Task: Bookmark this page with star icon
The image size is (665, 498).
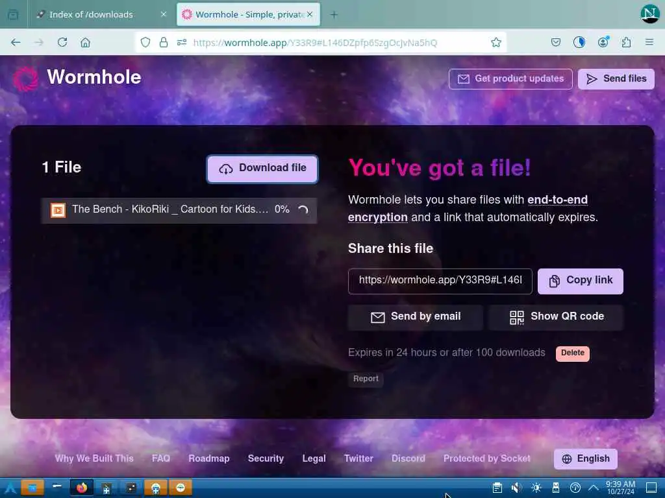Action: tap(496, 42)
